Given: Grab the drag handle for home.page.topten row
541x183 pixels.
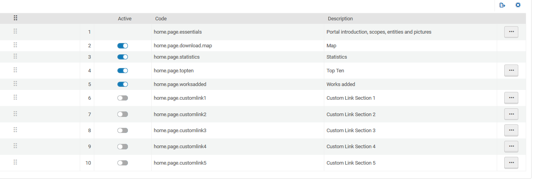Looking at the screenshot, I should tap(16, 70).
